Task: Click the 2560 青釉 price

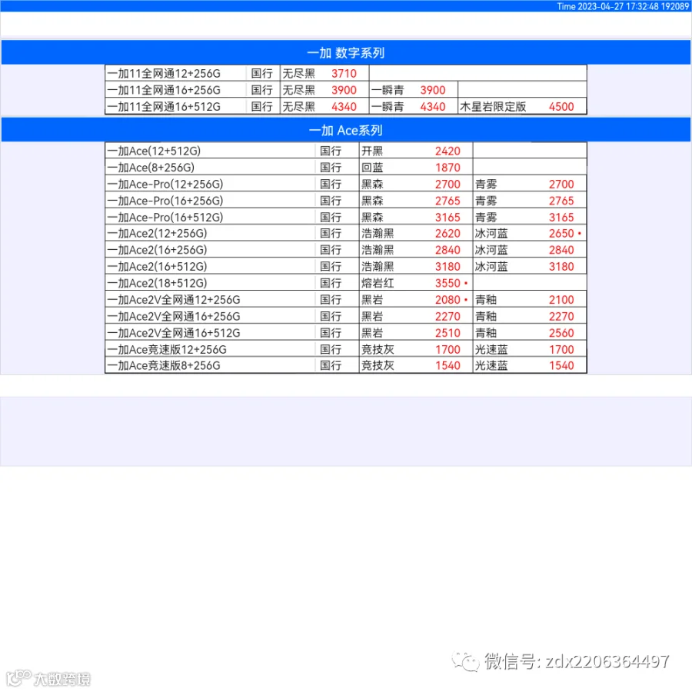Action: coord(561,333)
